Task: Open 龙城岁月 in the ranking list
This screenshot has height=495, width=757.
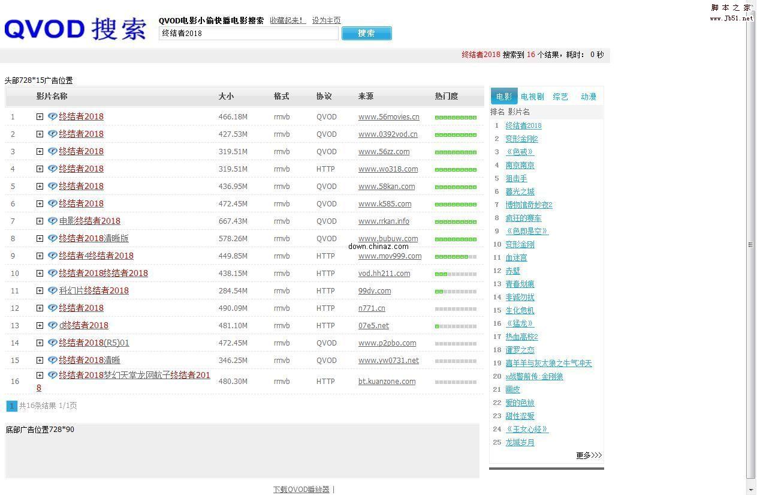Action: (x=520, y=442)
